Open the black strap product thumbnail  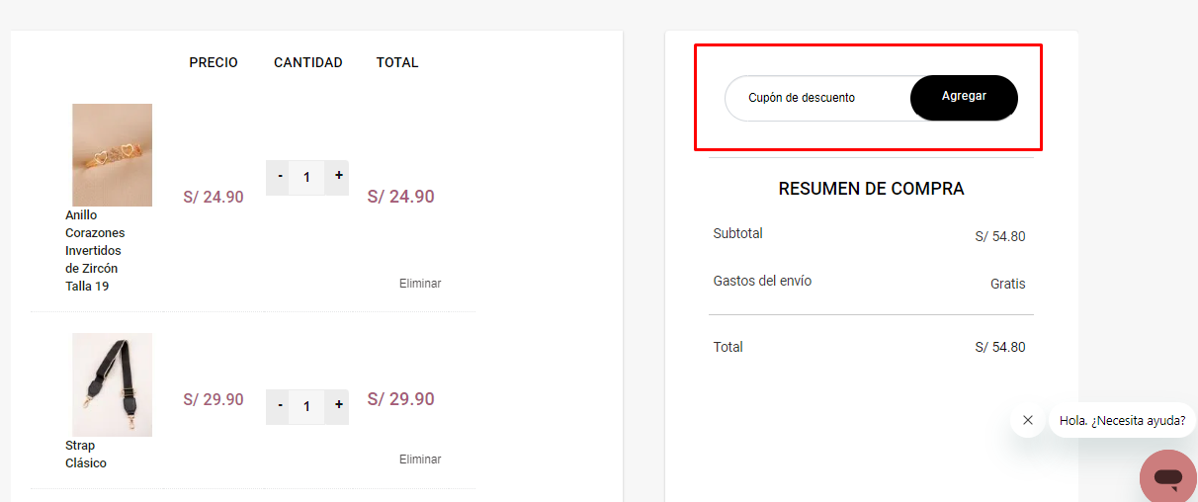tap(112, 384)
